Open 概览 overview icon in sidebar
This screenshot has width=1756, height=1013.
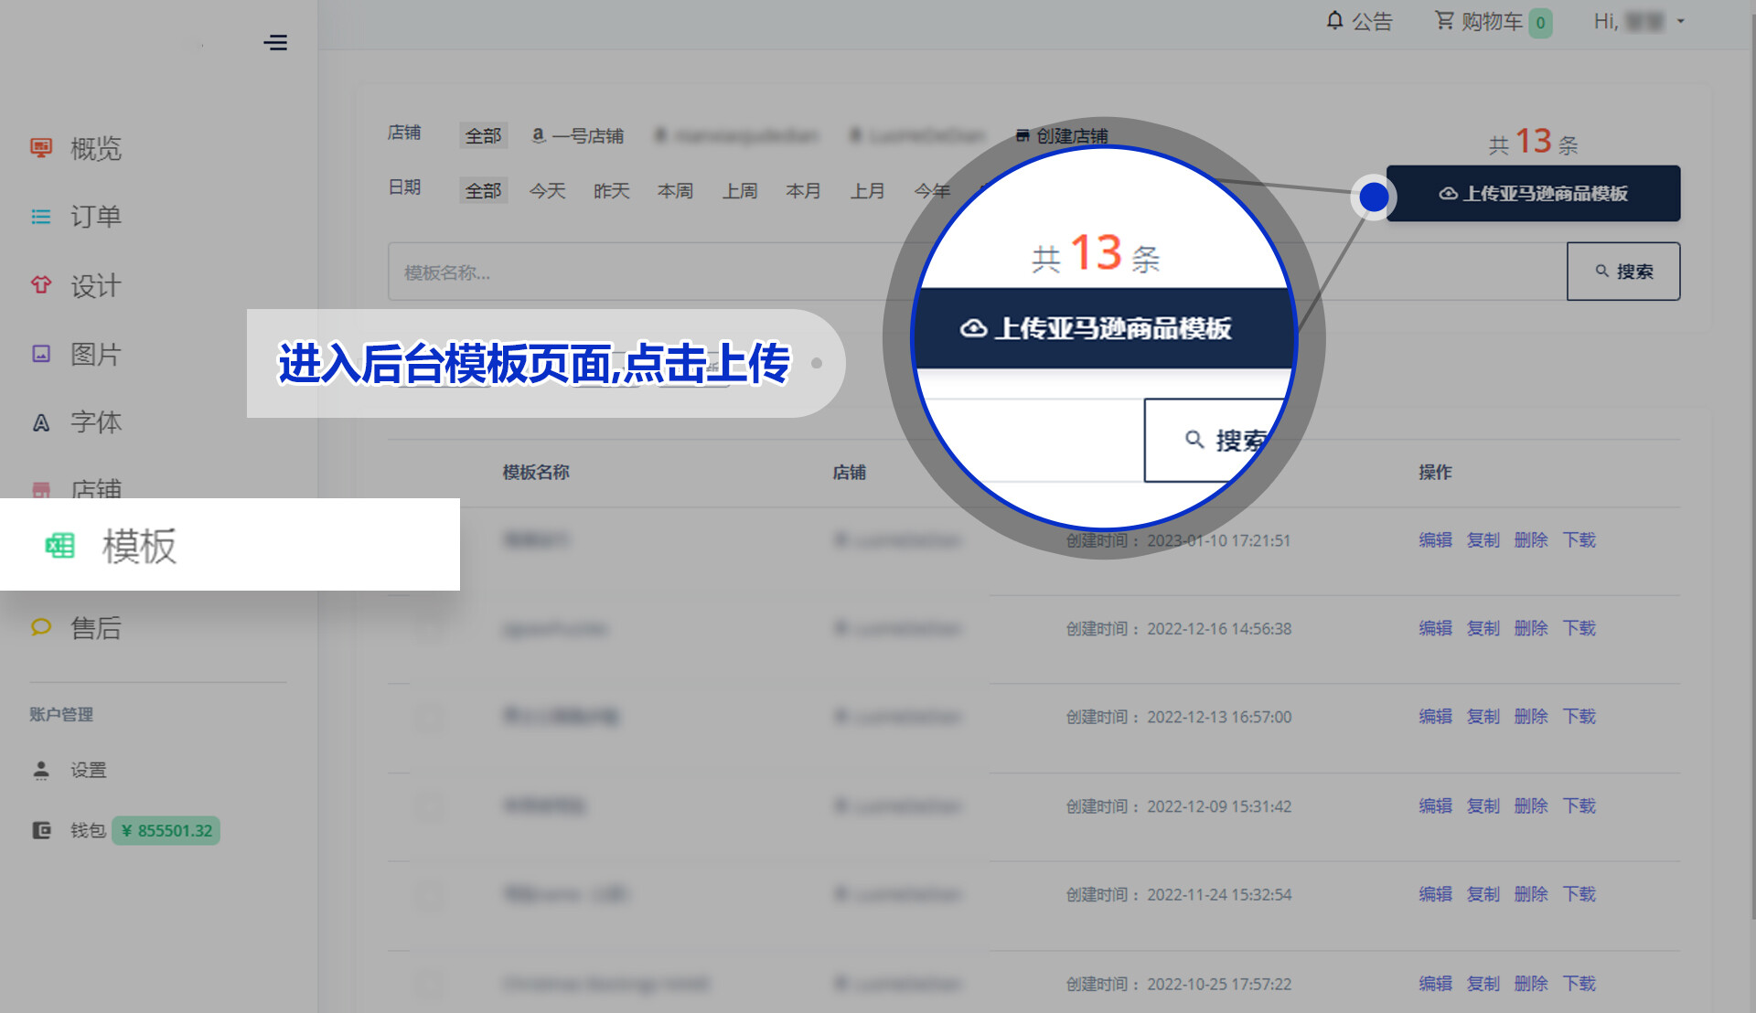(41, 148)
